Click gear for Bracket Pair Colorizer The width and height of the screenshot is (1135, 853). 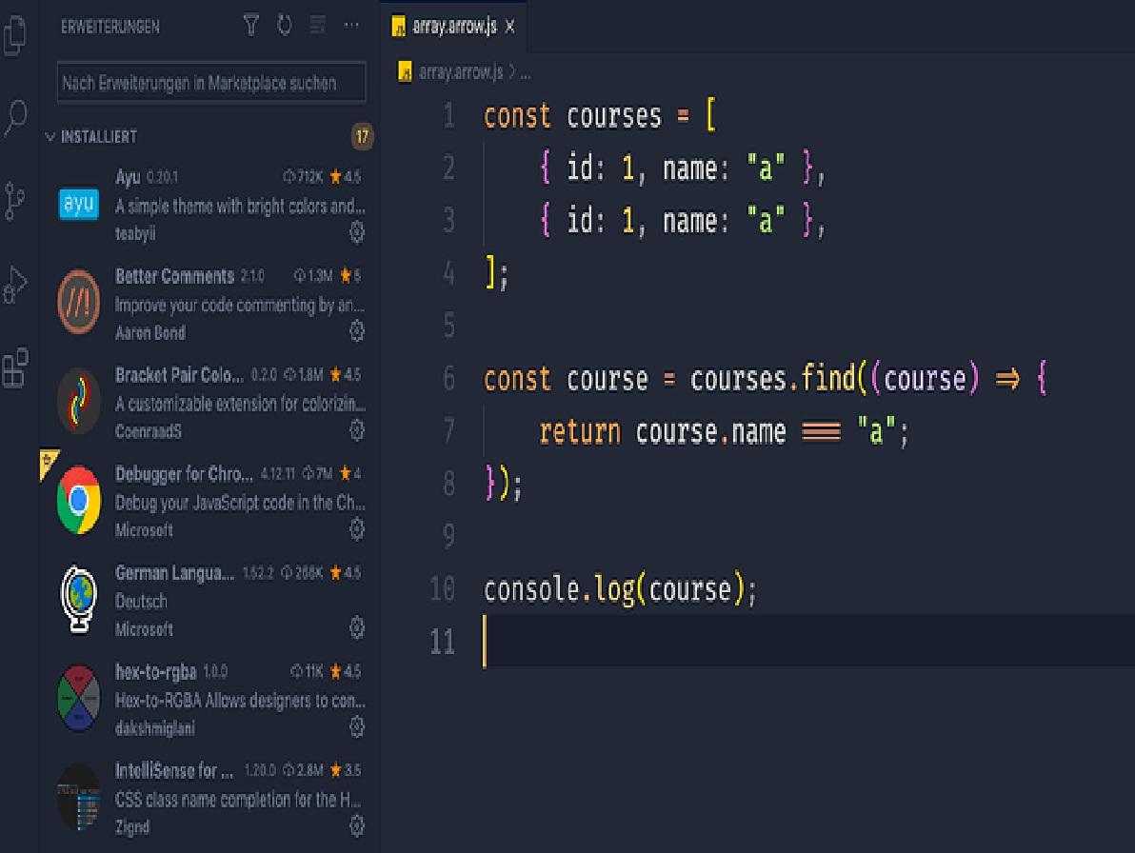click(357, 429)
